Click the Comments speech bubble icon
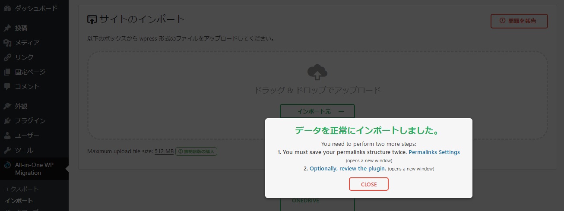564x211 pixels. coord(7,87)
